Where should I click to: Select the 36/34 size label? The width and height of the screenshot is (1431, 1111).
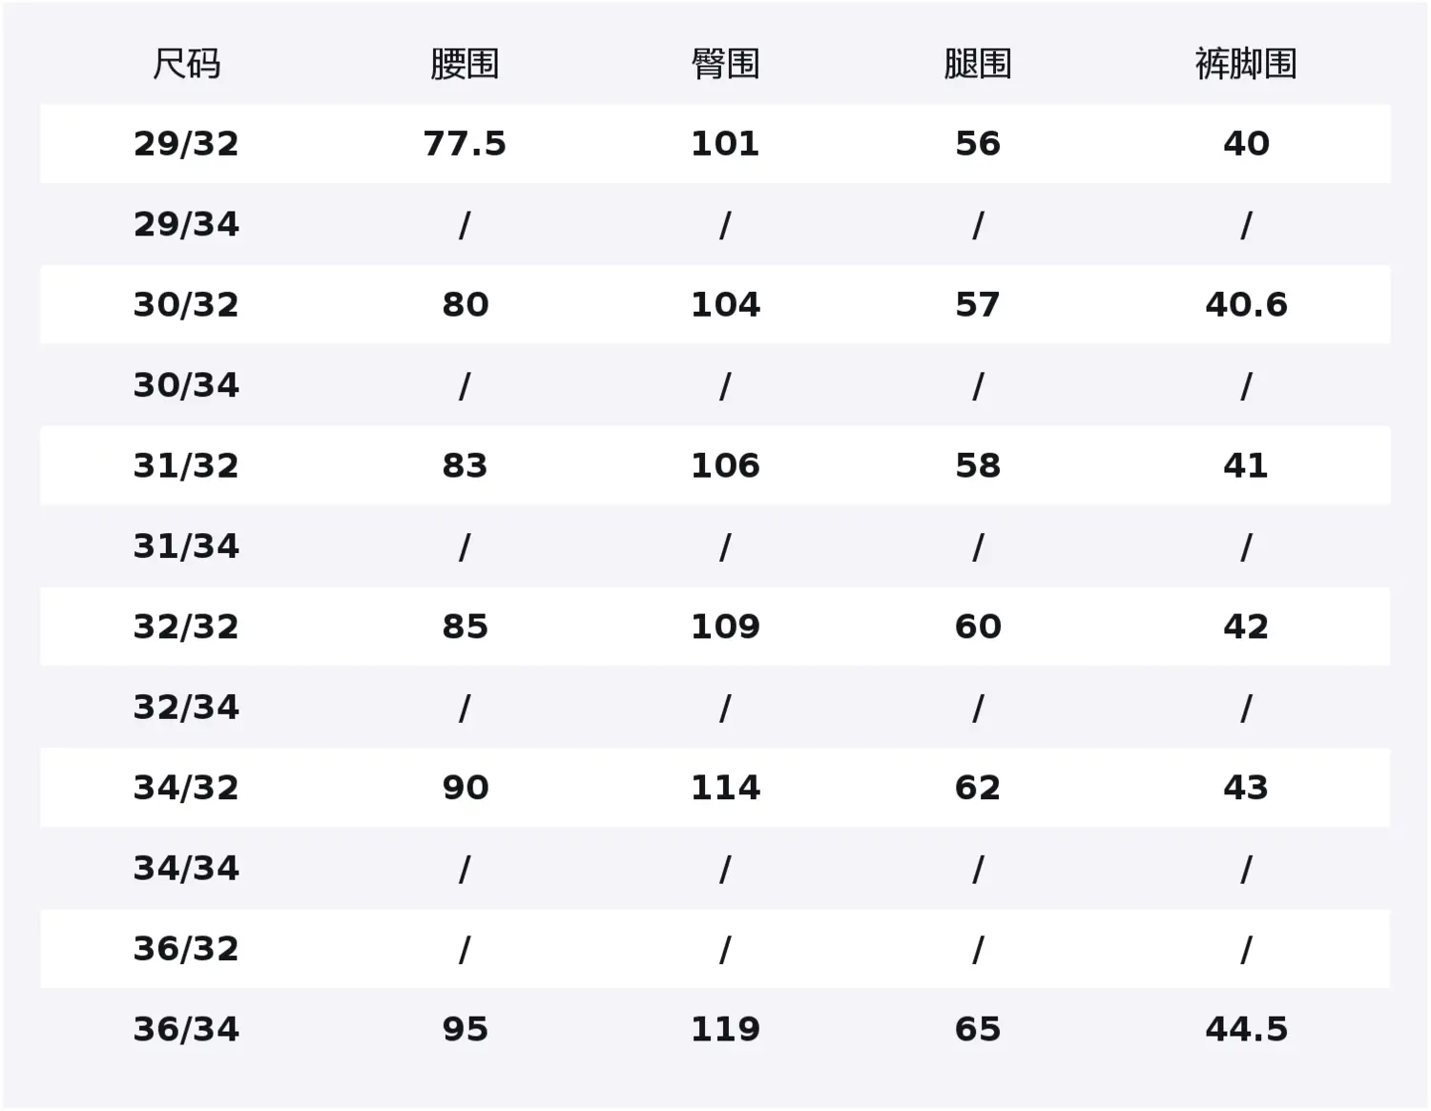(186, 1029)
